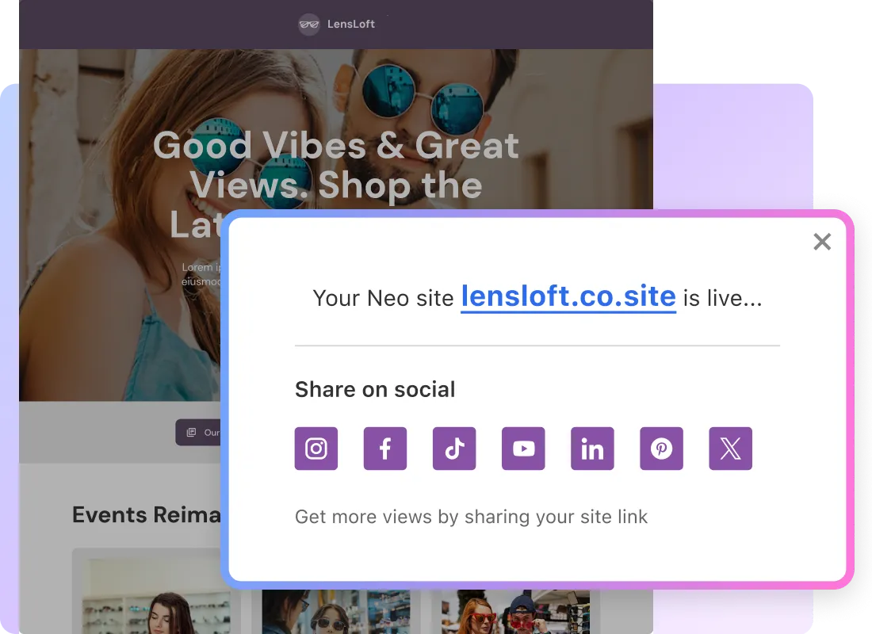Click the Good Vibes & Great Views headline

click(x=336, y=166)
